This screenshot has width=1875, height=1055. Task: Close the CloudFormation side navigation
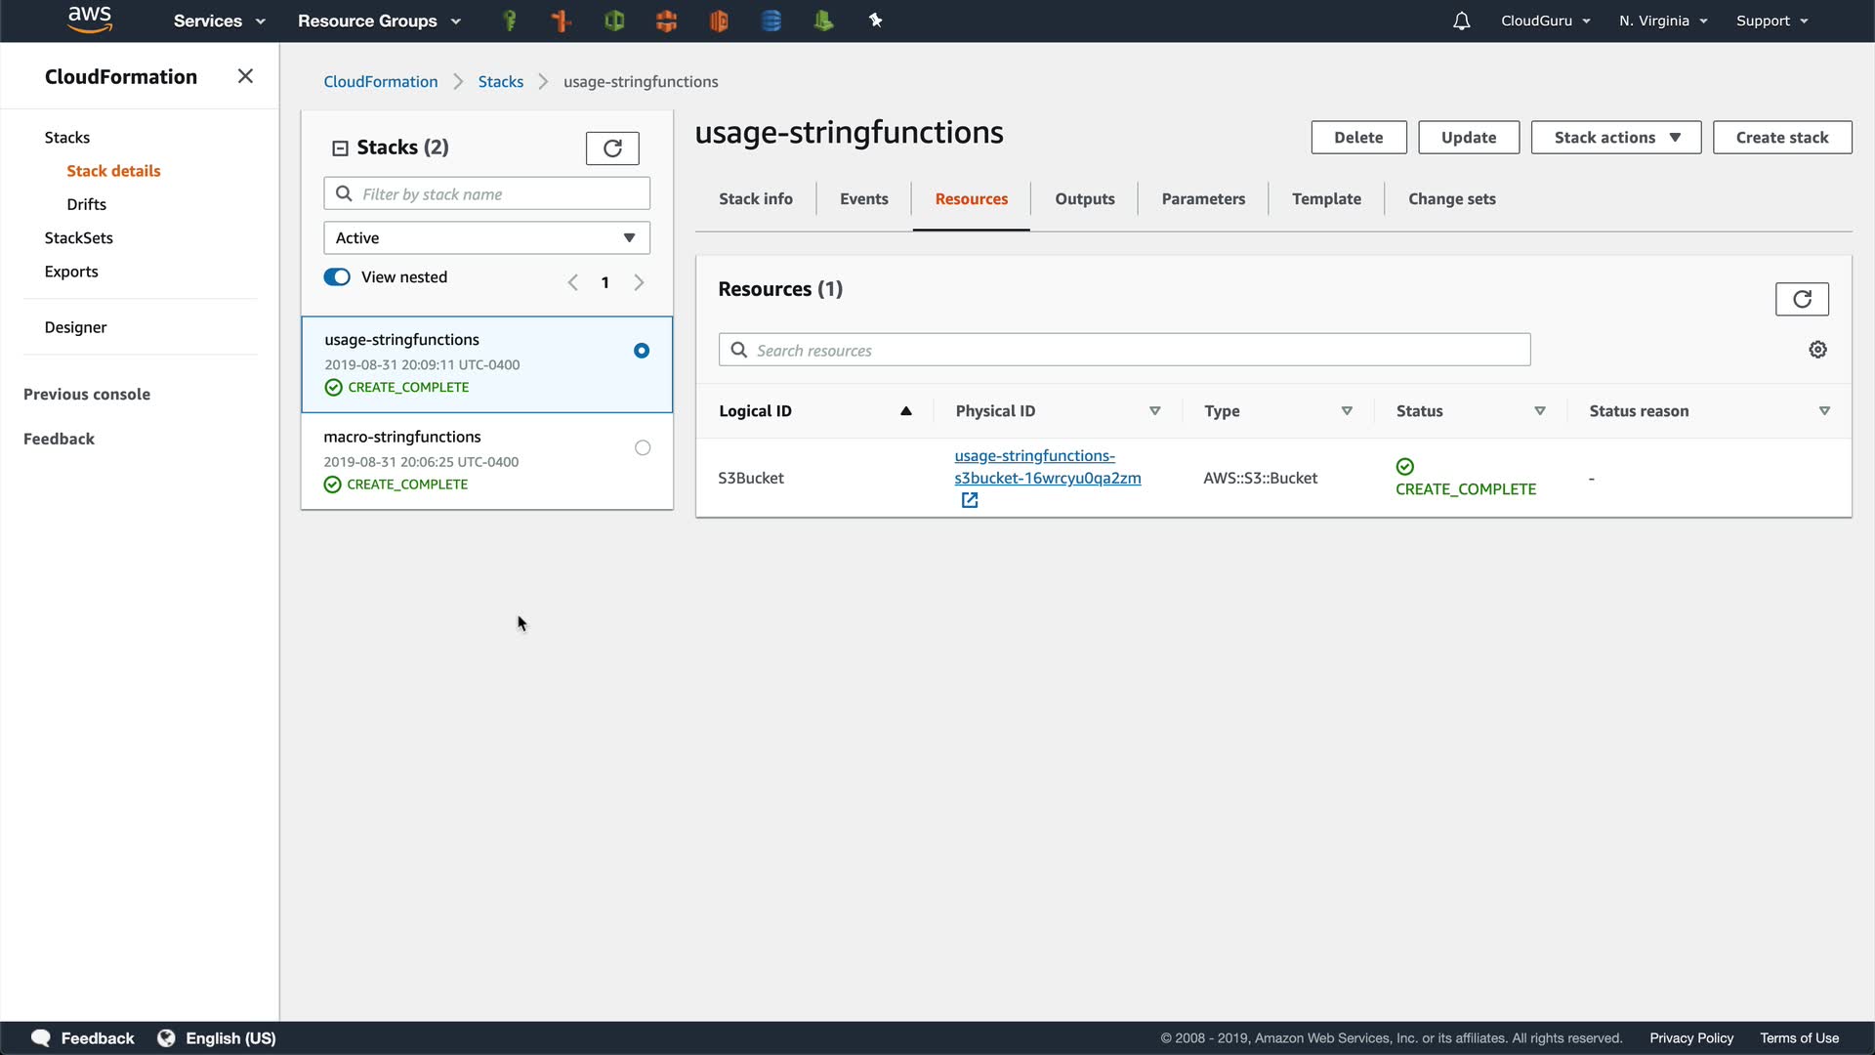click(245, 76)
